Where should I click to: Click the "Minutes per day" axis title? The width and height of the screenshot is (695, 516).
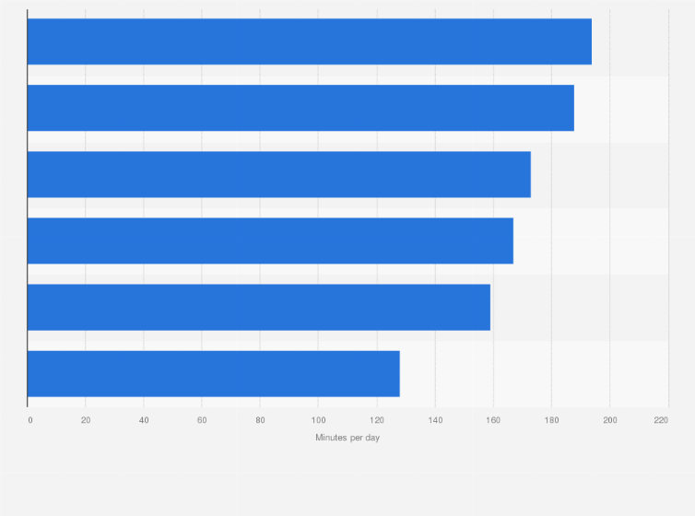347,438
